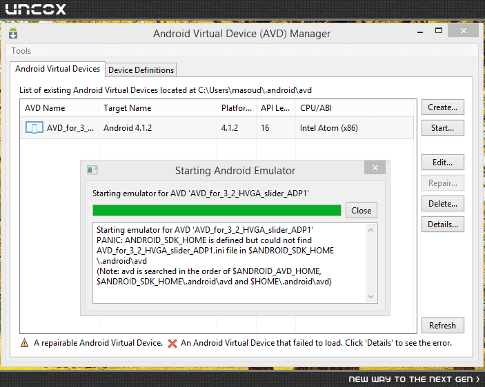
Task: Close the Starting Android Emulator dialog with X
Action: tap(375, 167)
